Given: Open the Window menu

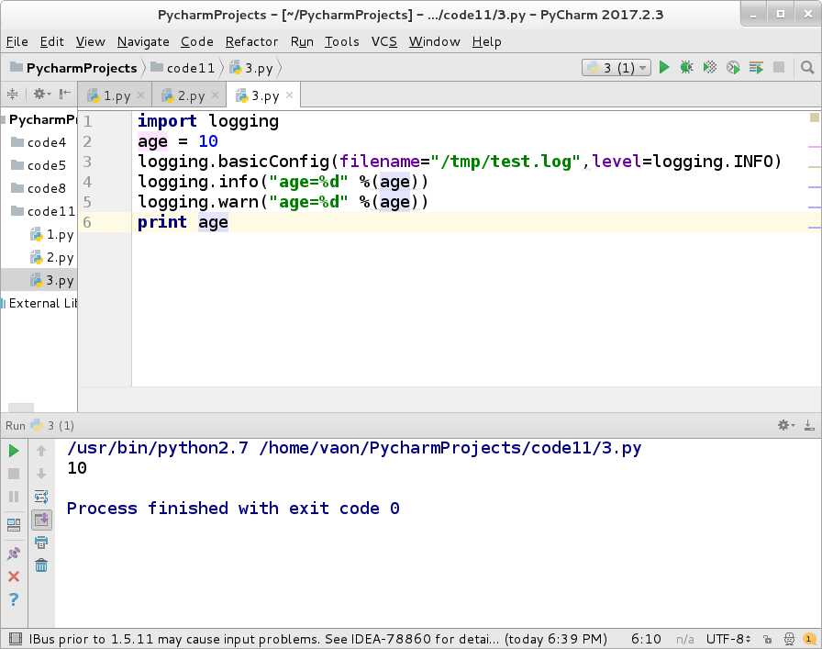Looking at the screenshot, I should click(x=434, y=41).
